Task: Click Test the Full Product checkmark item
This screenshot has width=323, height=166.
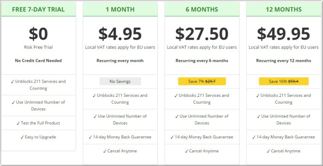Action: pos(38,123)
